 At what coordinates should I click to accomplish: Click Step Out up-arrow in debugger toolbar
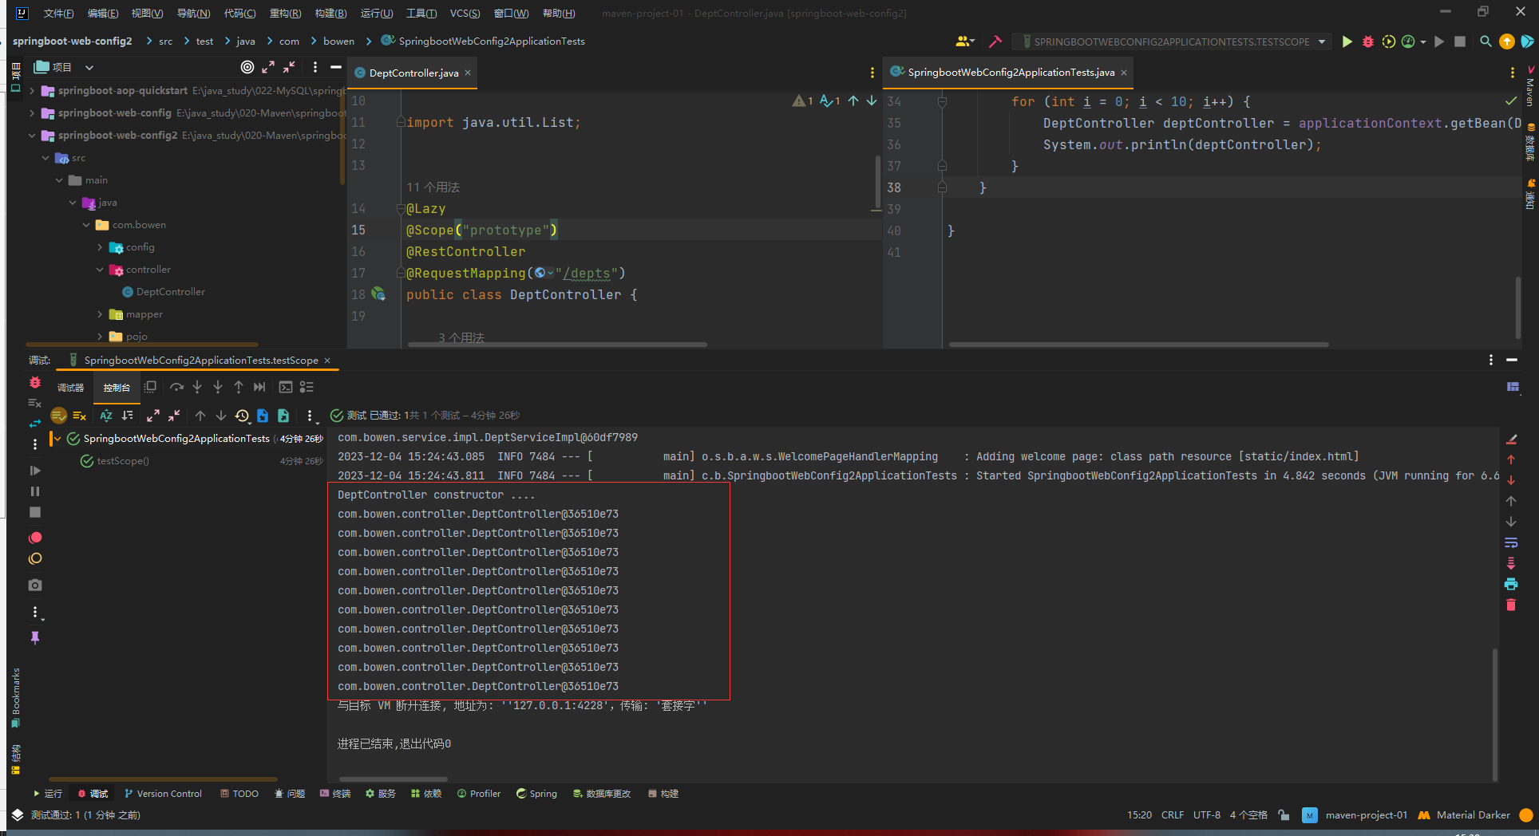[239, 387]
